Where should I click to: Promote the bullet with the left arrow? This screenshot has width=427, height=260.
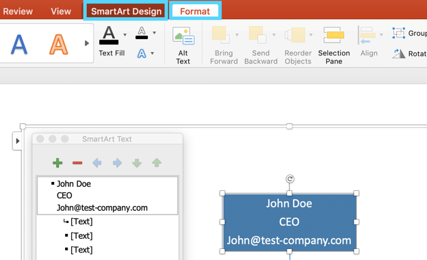(x=97, y=163)
